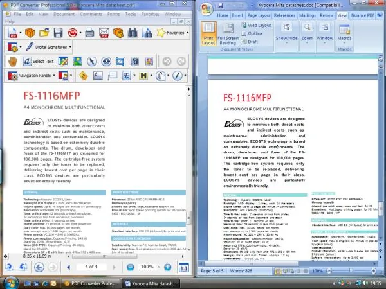Open the dropdown arrow beside highlighter H tool
Image resolution: width=386 pixels, height=289 pixels.
click(x=151, y=76)
